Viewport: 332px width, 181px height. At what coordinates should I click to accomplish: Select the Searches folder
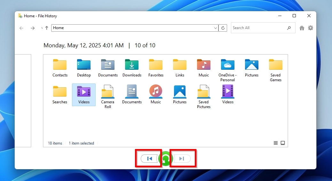60,95
